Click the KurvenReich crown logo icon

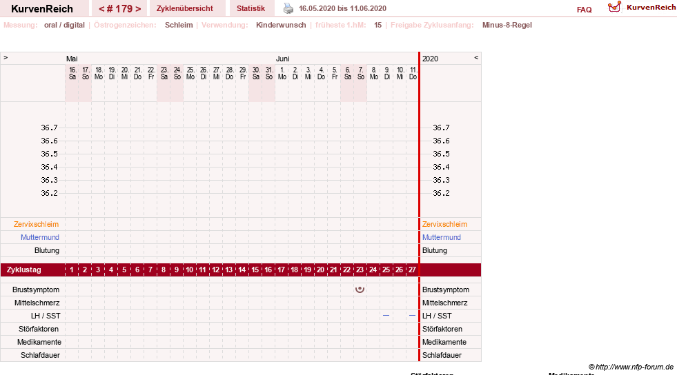614,7
